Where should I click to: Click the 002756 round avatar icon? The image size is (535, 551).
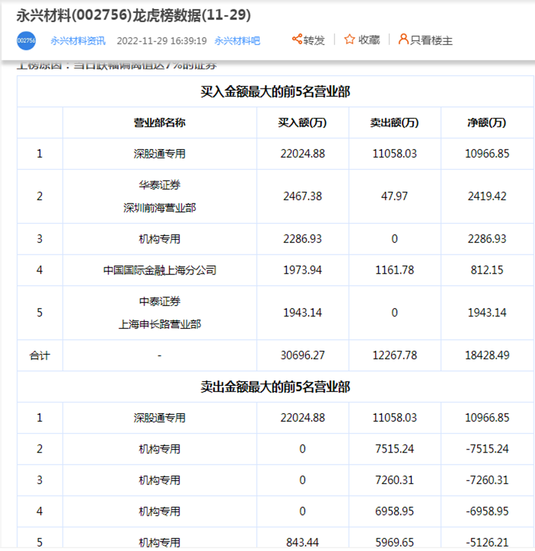click(27, 41)
